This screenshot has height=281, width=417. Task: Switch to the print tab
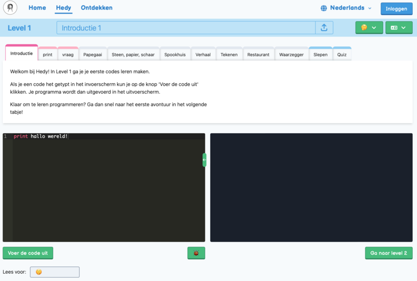47,54
